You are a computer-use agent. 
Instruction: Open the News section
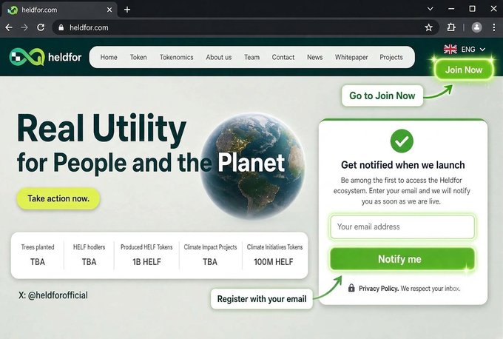point(314,57)
